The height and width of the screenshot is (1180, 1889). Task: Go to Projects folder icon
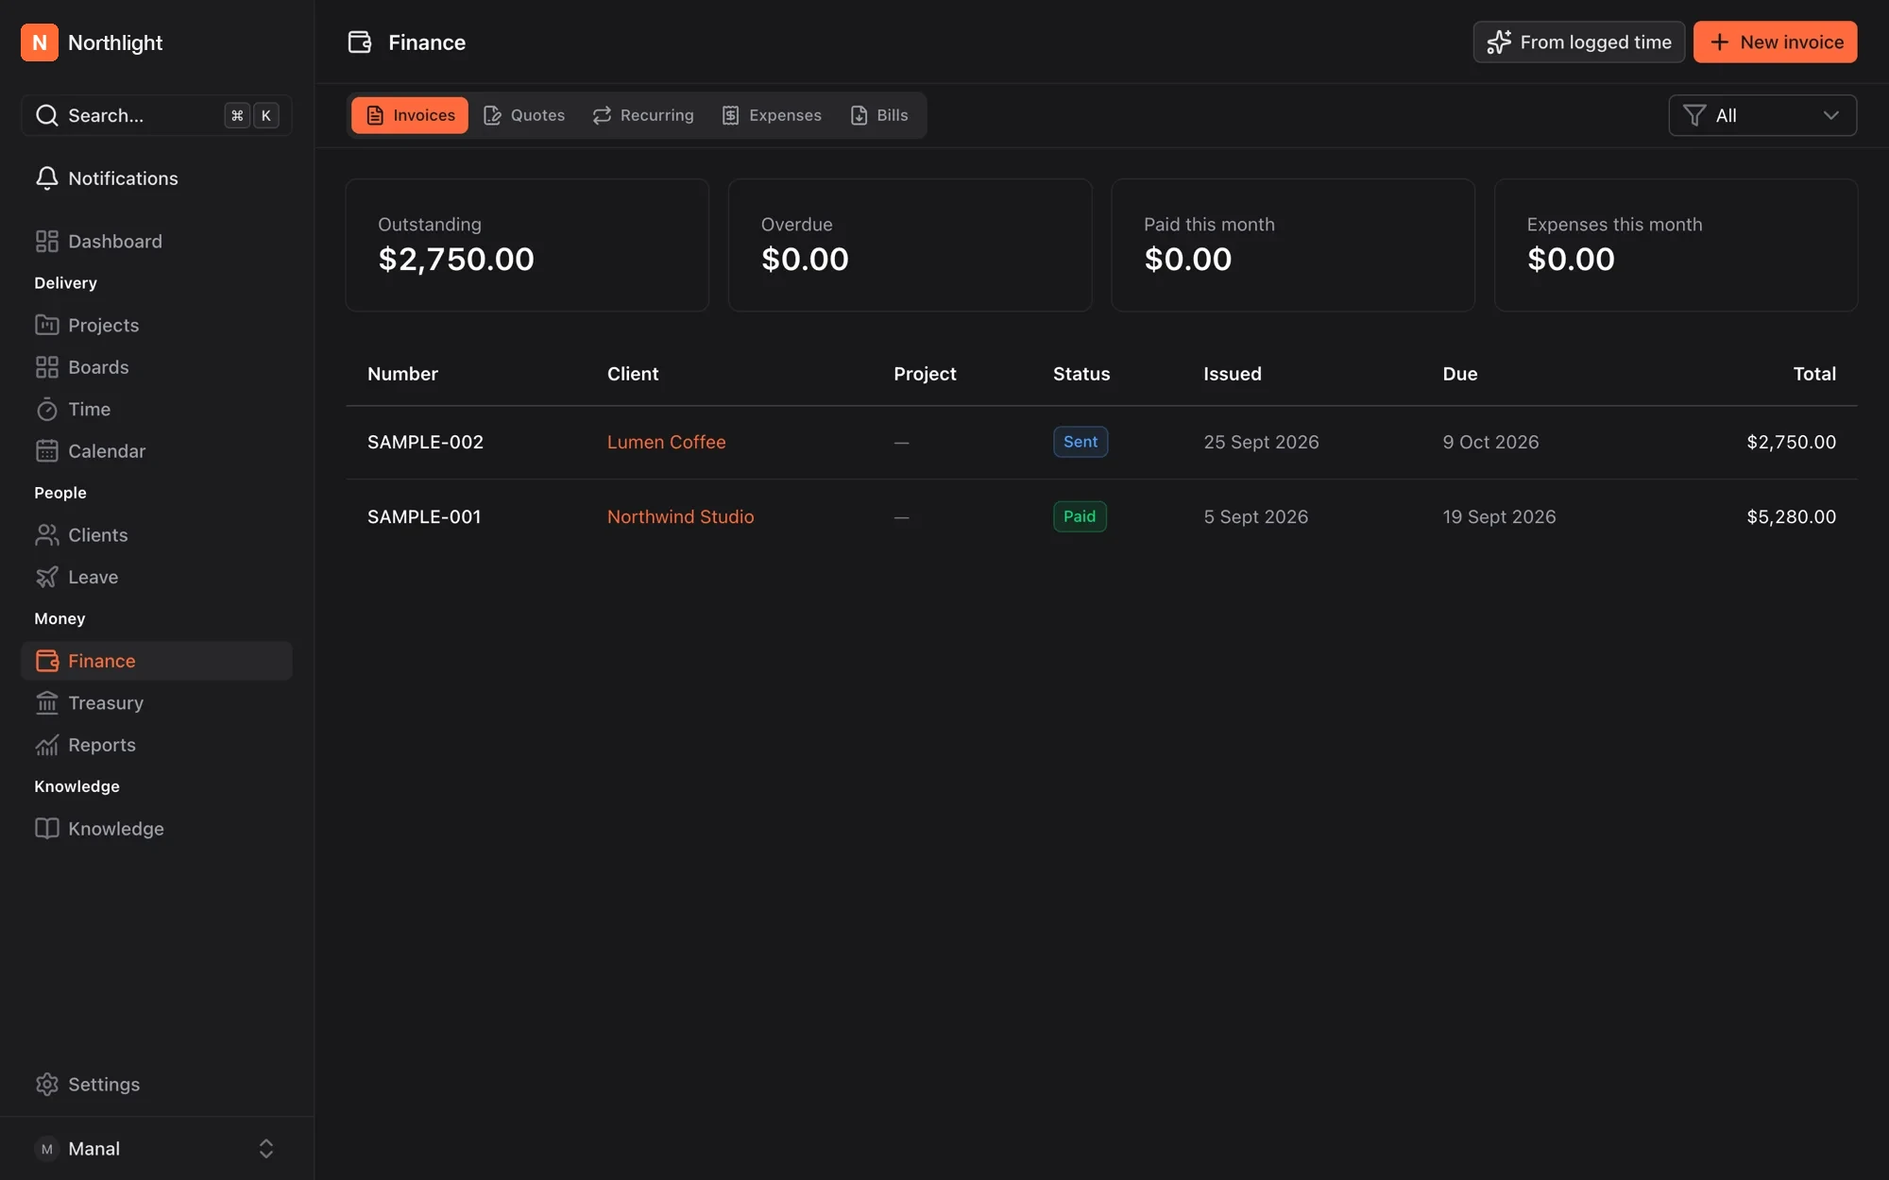coord(47,326)
